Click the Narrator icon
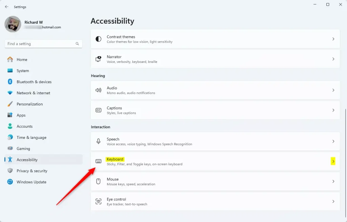 (x=99, y=59)
